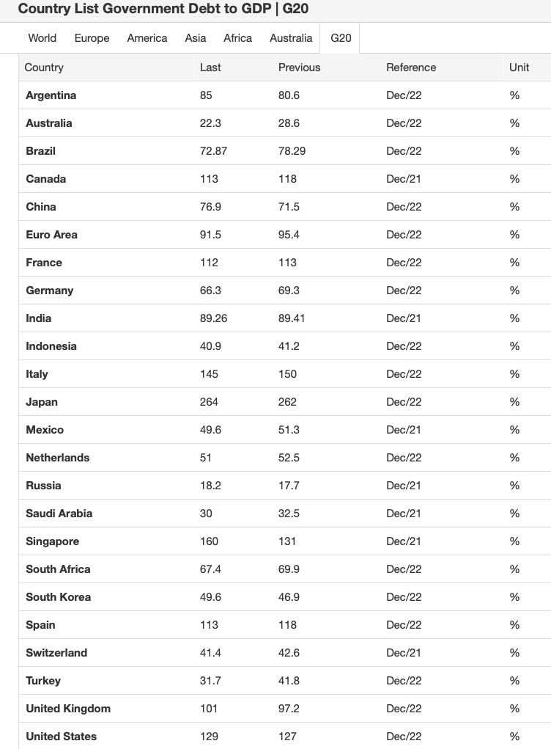Sort by the Last column header
The image size is (551, 749).
pyautogui.click(x=210, y=67)
